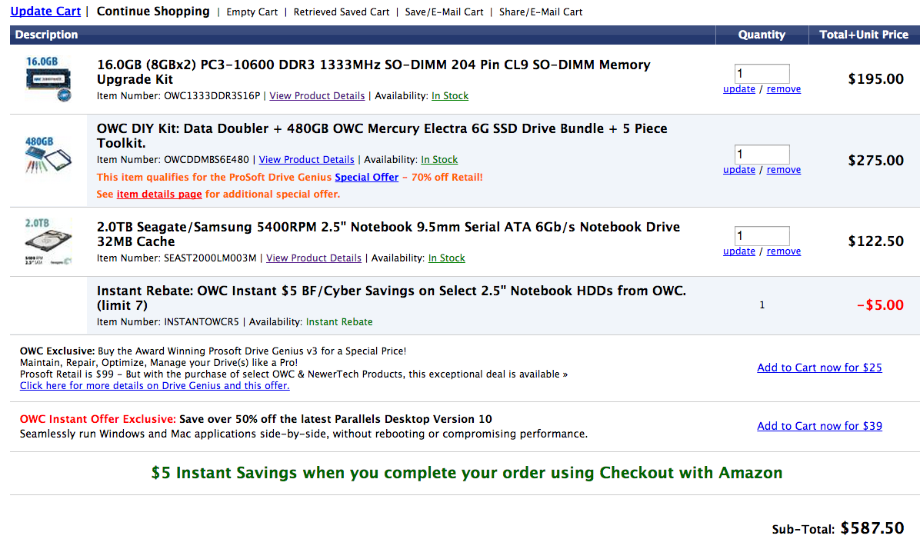Viewport: 920px width, 539px height.
Task: Click the $587.50 sub-total
Action: 872,528
